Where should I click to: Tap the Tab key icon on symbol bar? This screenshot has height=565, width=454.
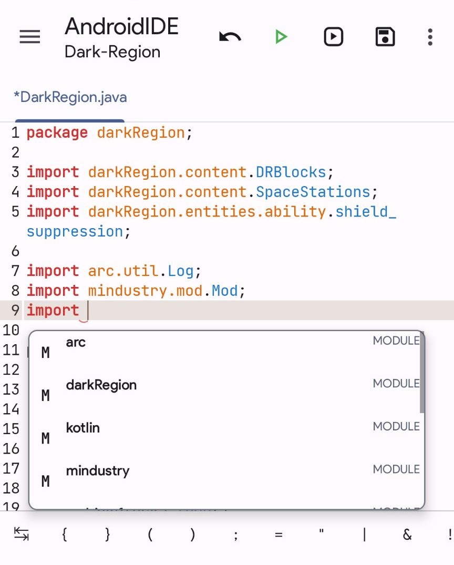pyautogui.click(x=21, y=534)
